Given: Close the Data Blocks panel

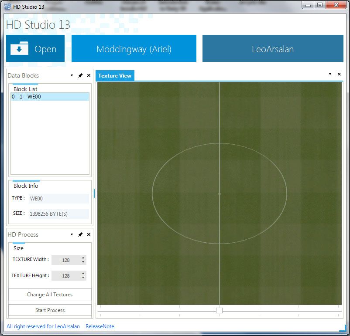Looking at the screenshot, I should pos(89,75).
